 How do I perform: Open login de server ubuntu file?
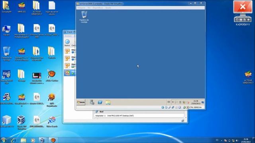point(52,8)
